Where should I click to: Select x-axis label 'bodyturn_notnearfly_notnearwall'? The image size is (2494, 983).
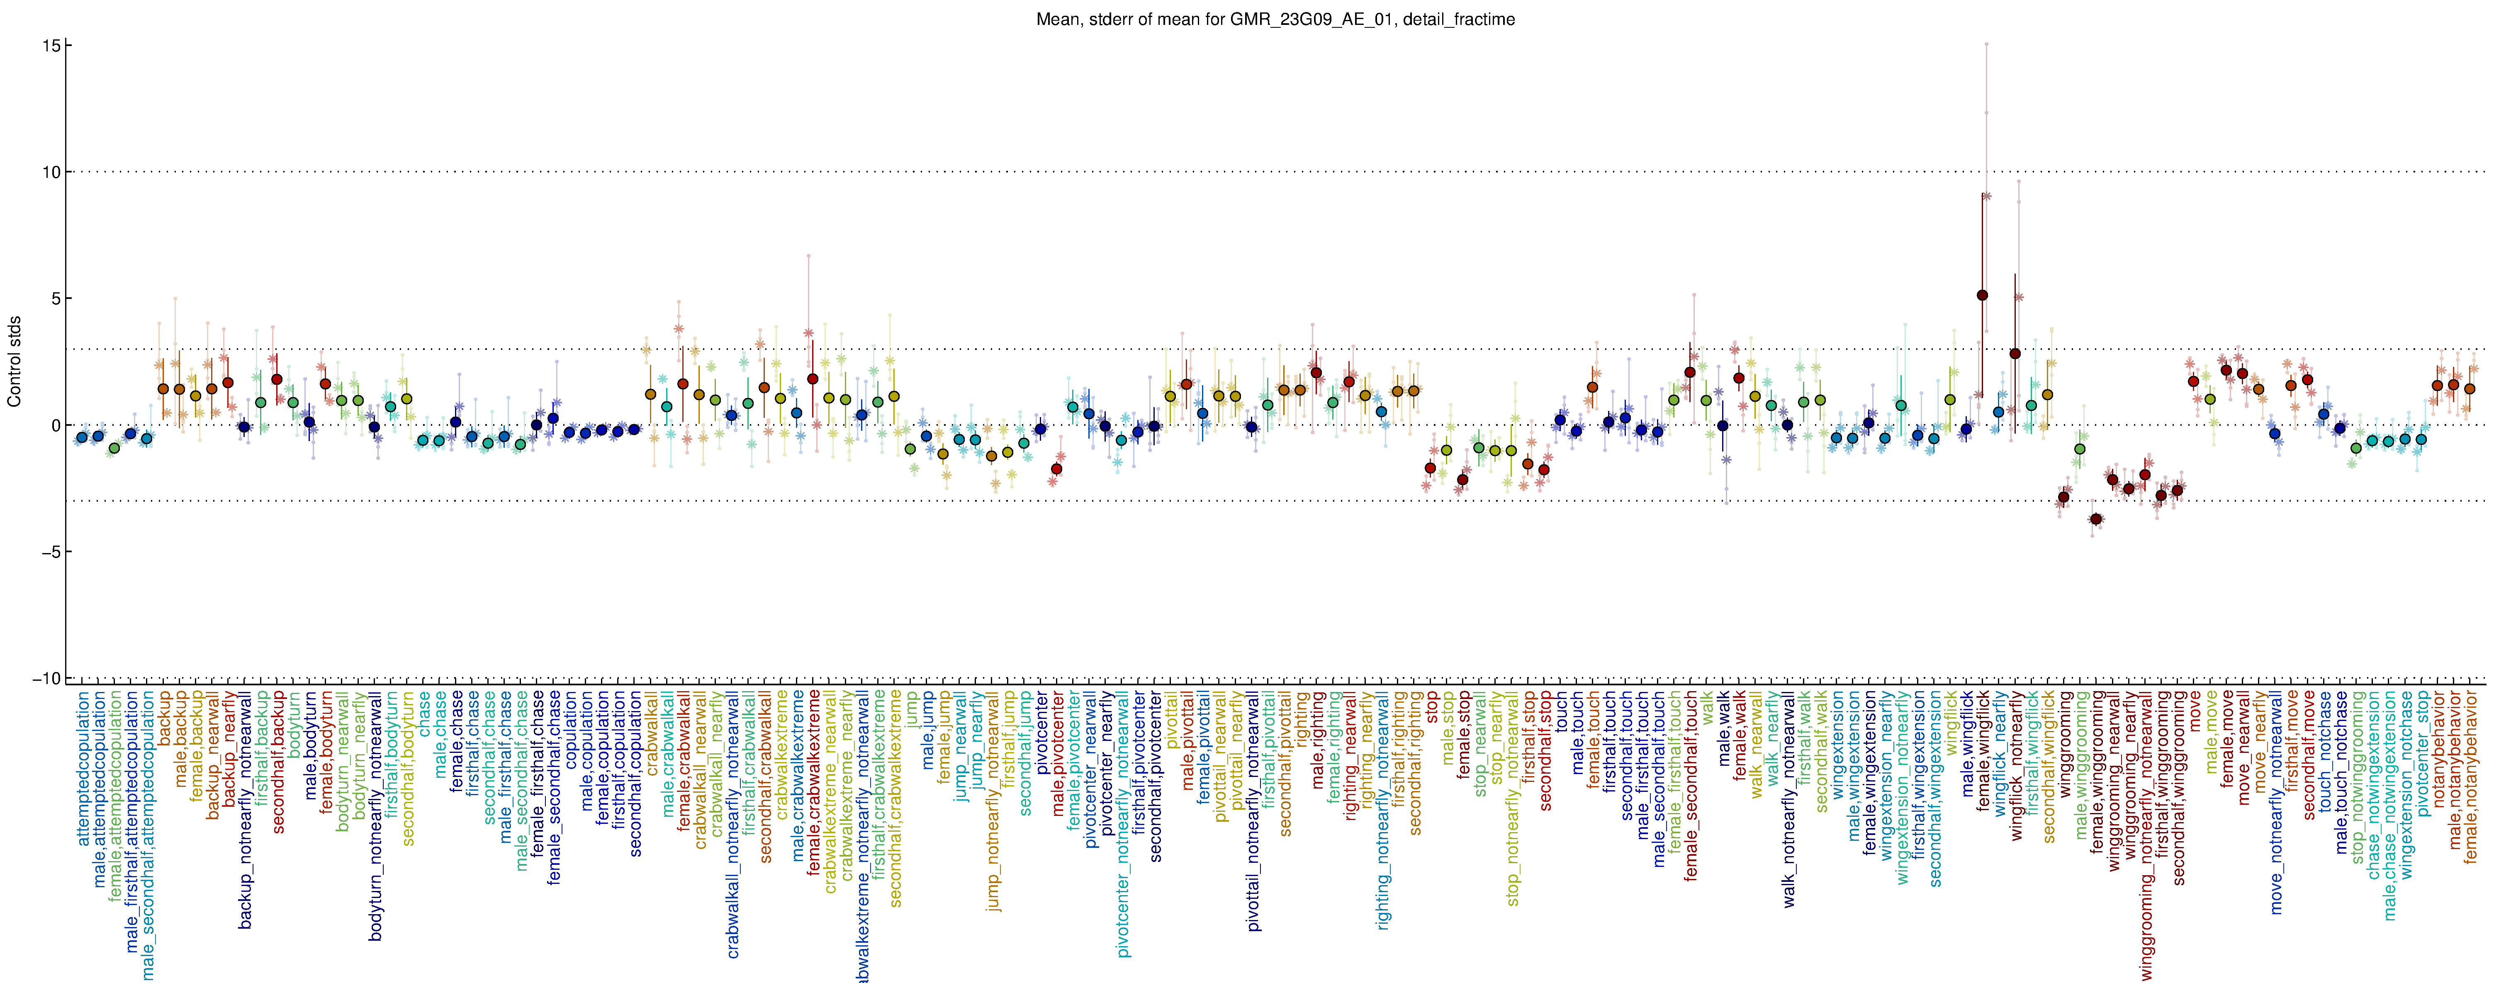tap(376, 815)
